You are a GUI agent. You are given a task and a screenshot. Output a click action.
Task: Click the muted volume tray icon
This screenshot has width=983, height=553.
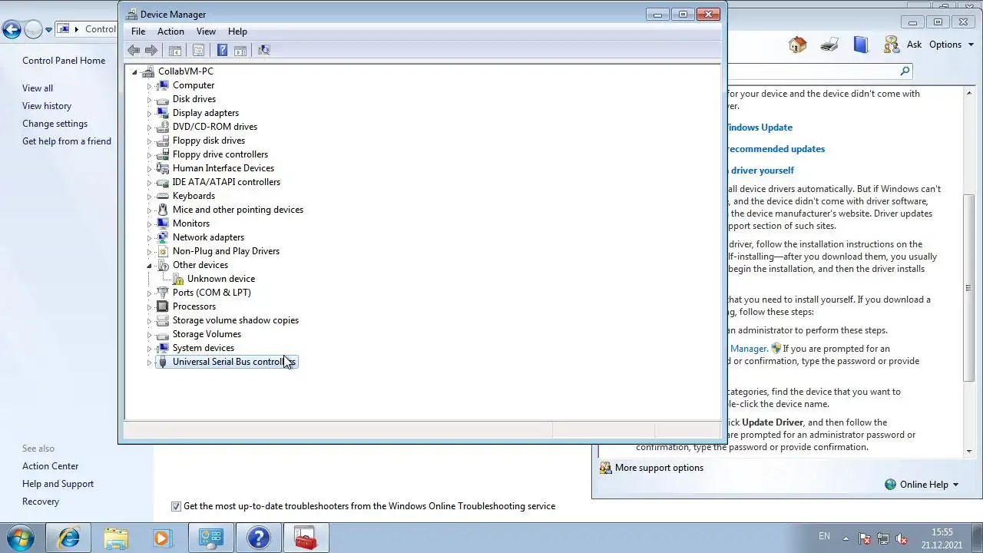coord(902,538)
